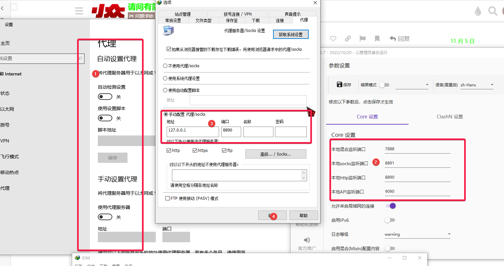The image size is (504, 266).
Task: Click the proxy port field showing 8890
Action: coord(231,132)
